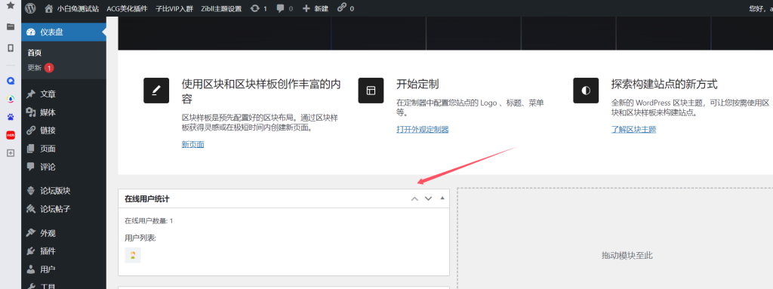
Task: Open 外观 appearance menu item
Action: pos(63,232)
